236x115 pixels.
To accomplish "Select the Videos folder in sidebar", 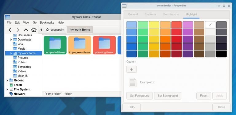I will 20,71.
